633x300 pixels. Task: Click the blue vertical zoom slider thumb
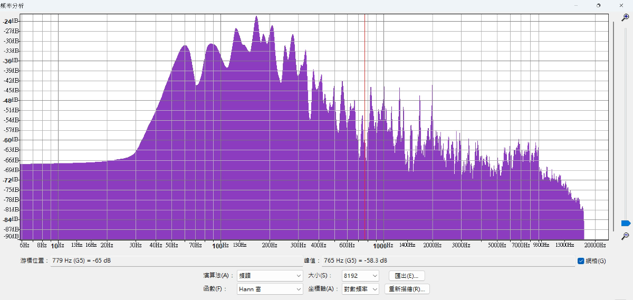[x=626, y=224]
